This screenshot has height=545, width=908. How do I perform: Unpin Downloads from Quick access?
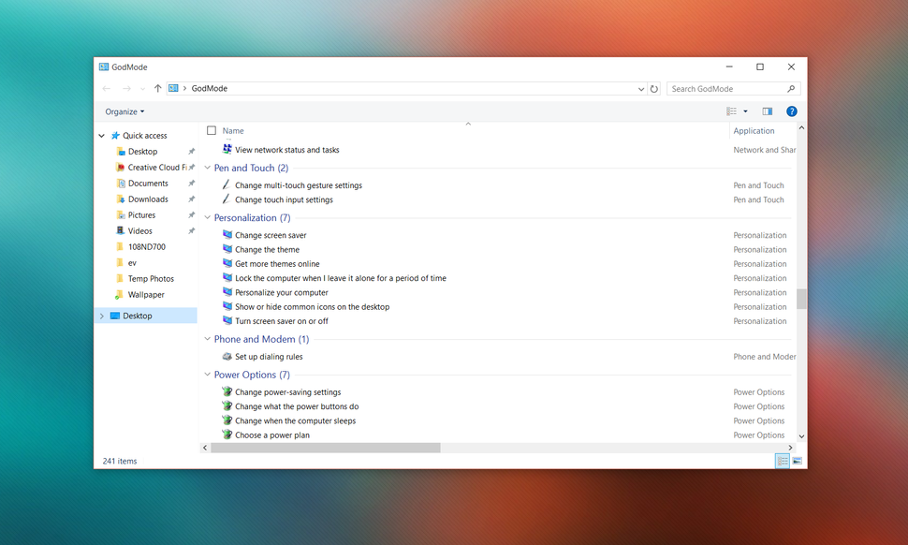[190, 199]
